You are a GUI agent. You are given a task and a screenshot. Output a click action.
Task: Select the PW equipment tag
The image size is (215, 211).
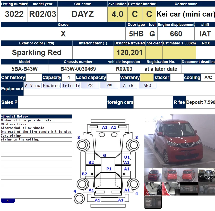(109, 85)
